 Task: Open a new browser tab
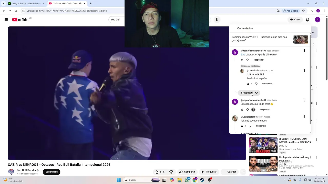pos(90,4)
